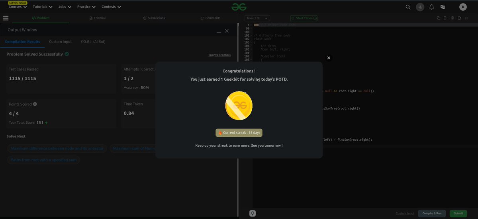478x219 pixels.
Task: Open notifications bell icon
Action: coord(431,7)
